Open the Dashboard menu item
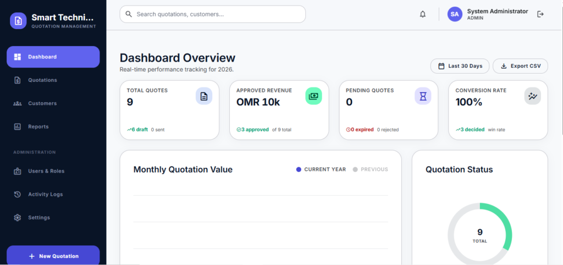The height and width of the screenshot is (265, 563). [53, 57]
